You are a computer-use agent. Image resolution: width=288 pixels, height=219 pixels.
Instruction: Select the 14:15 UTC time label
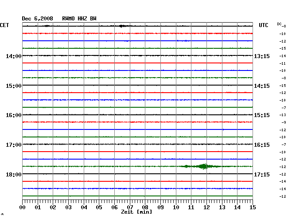coord(262,86)
